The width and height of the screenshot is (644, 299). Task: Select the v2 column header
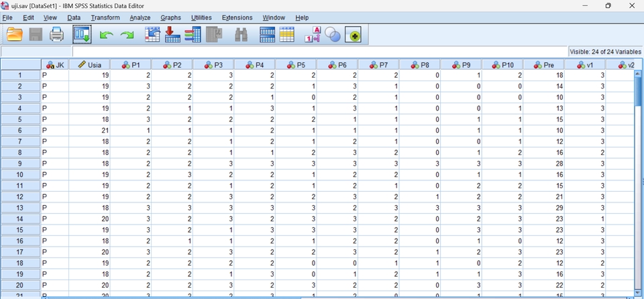click(x=620, y=65)
